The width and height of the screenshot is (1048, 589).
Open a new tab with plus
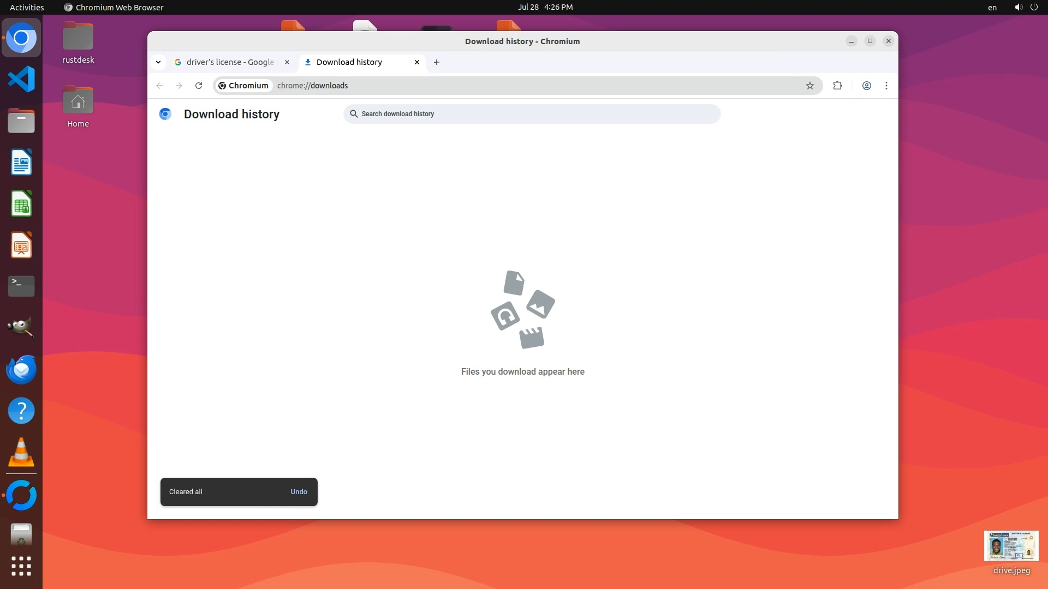coord(437,62)
